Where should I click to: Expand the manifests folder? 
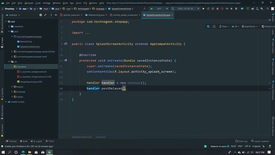pos(9,26)
